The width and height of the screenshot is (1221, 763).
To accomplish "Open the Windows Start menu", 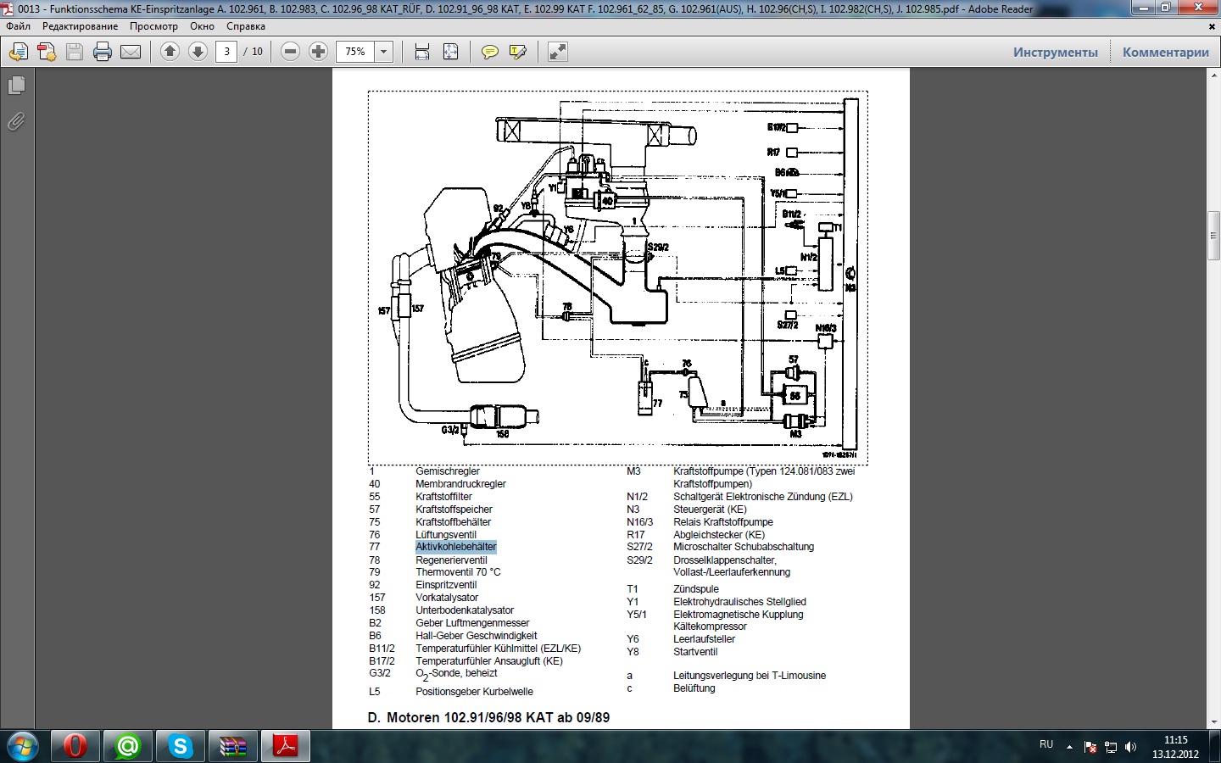I will [x=24, y=746].
